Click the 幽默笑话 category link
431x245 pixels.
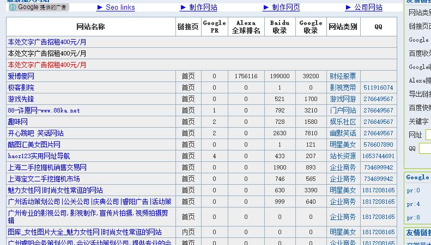[x=343, y=133]
